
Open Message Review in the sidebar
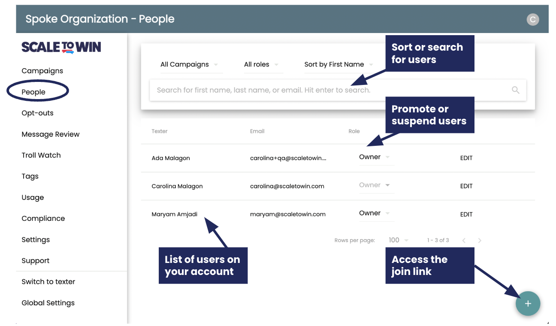51,134
